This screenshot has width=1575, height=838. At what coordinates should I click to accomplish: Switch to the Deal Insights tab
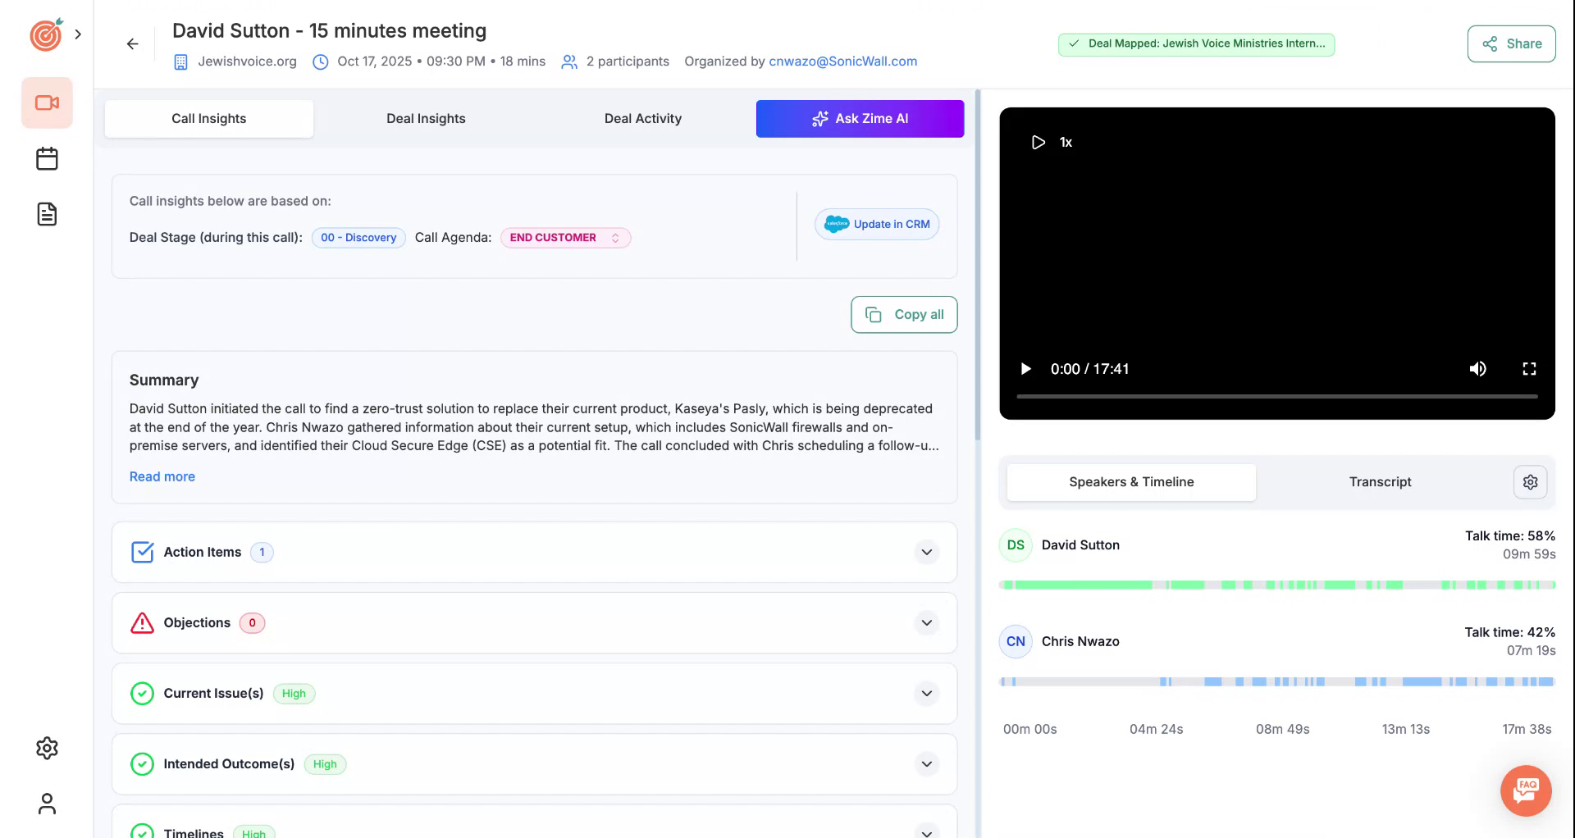pos(426,119)
